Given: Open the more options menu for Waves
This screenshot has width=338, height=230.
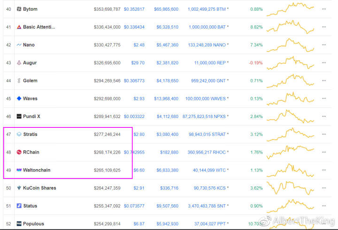Looking at the screenshot, I should (324, 98).
